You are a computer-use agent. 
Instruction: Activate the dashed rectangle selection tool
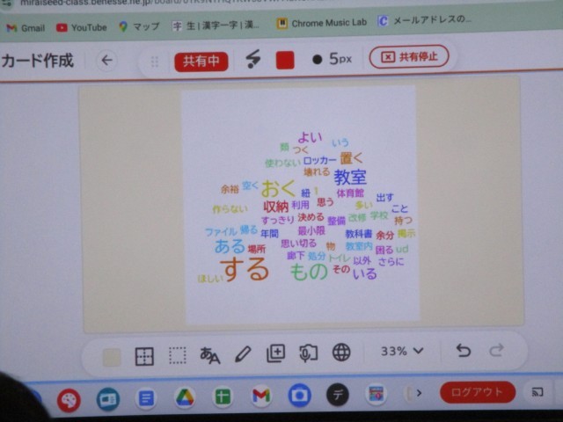click(x=178, y=355)
